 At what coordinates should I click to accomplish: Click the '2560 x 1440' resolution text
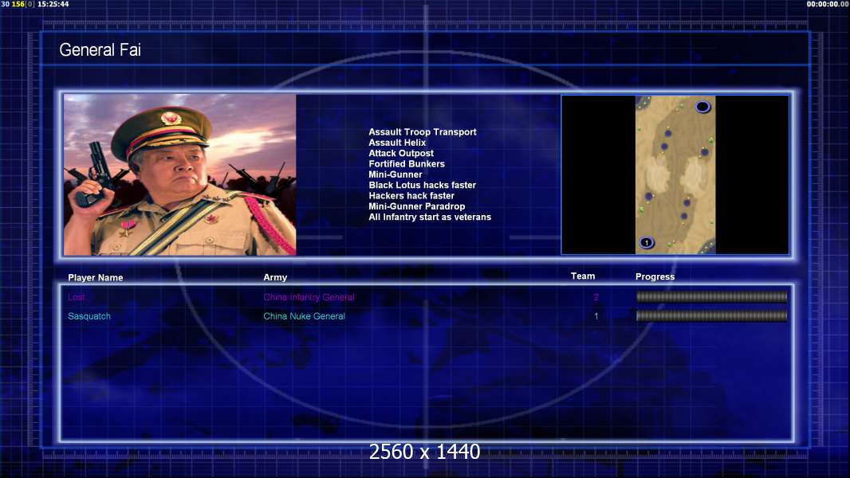tap(424, 452)
